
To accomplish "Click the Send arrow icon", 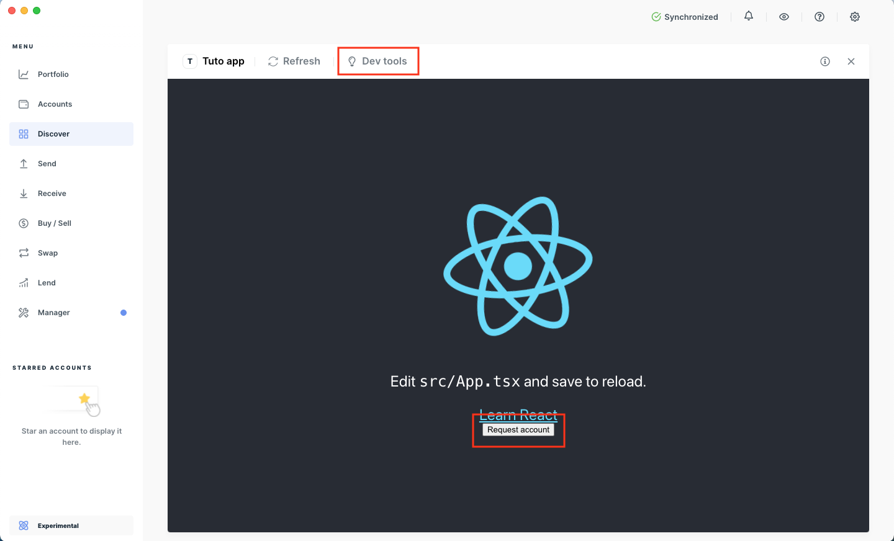I will click(x=24, y=164).
